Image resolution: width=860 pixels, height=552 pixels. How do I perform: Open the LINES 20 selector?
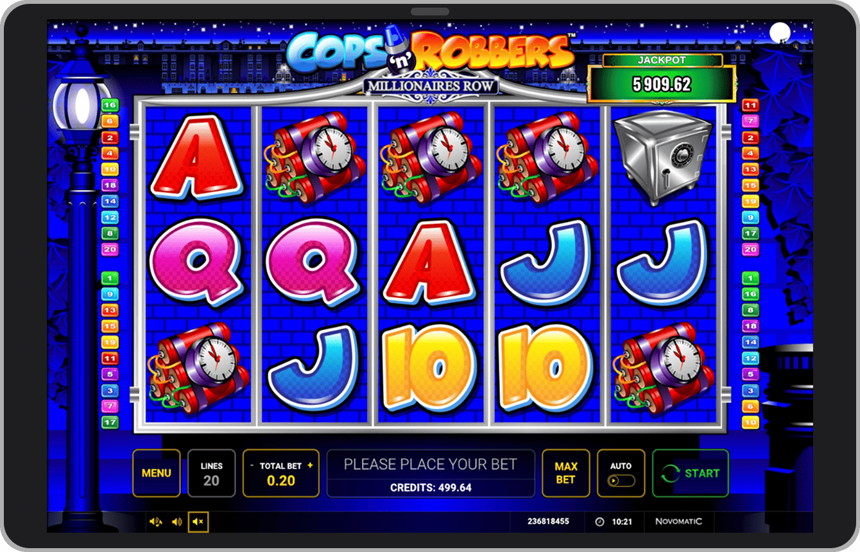tap(211, 473)
